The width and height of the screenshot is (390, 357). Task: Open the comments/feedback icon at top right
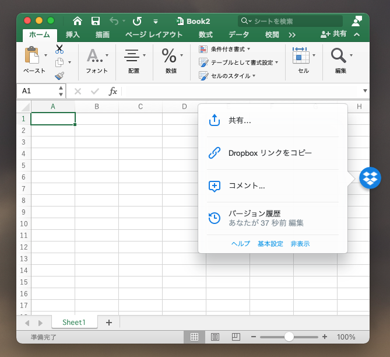coord(357,21)
